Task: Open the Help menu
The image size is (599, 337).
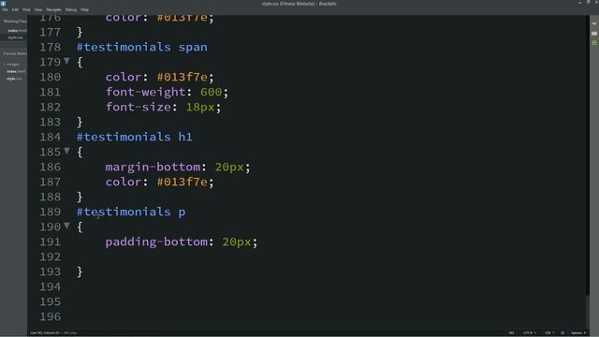Action: click(84, 9)
